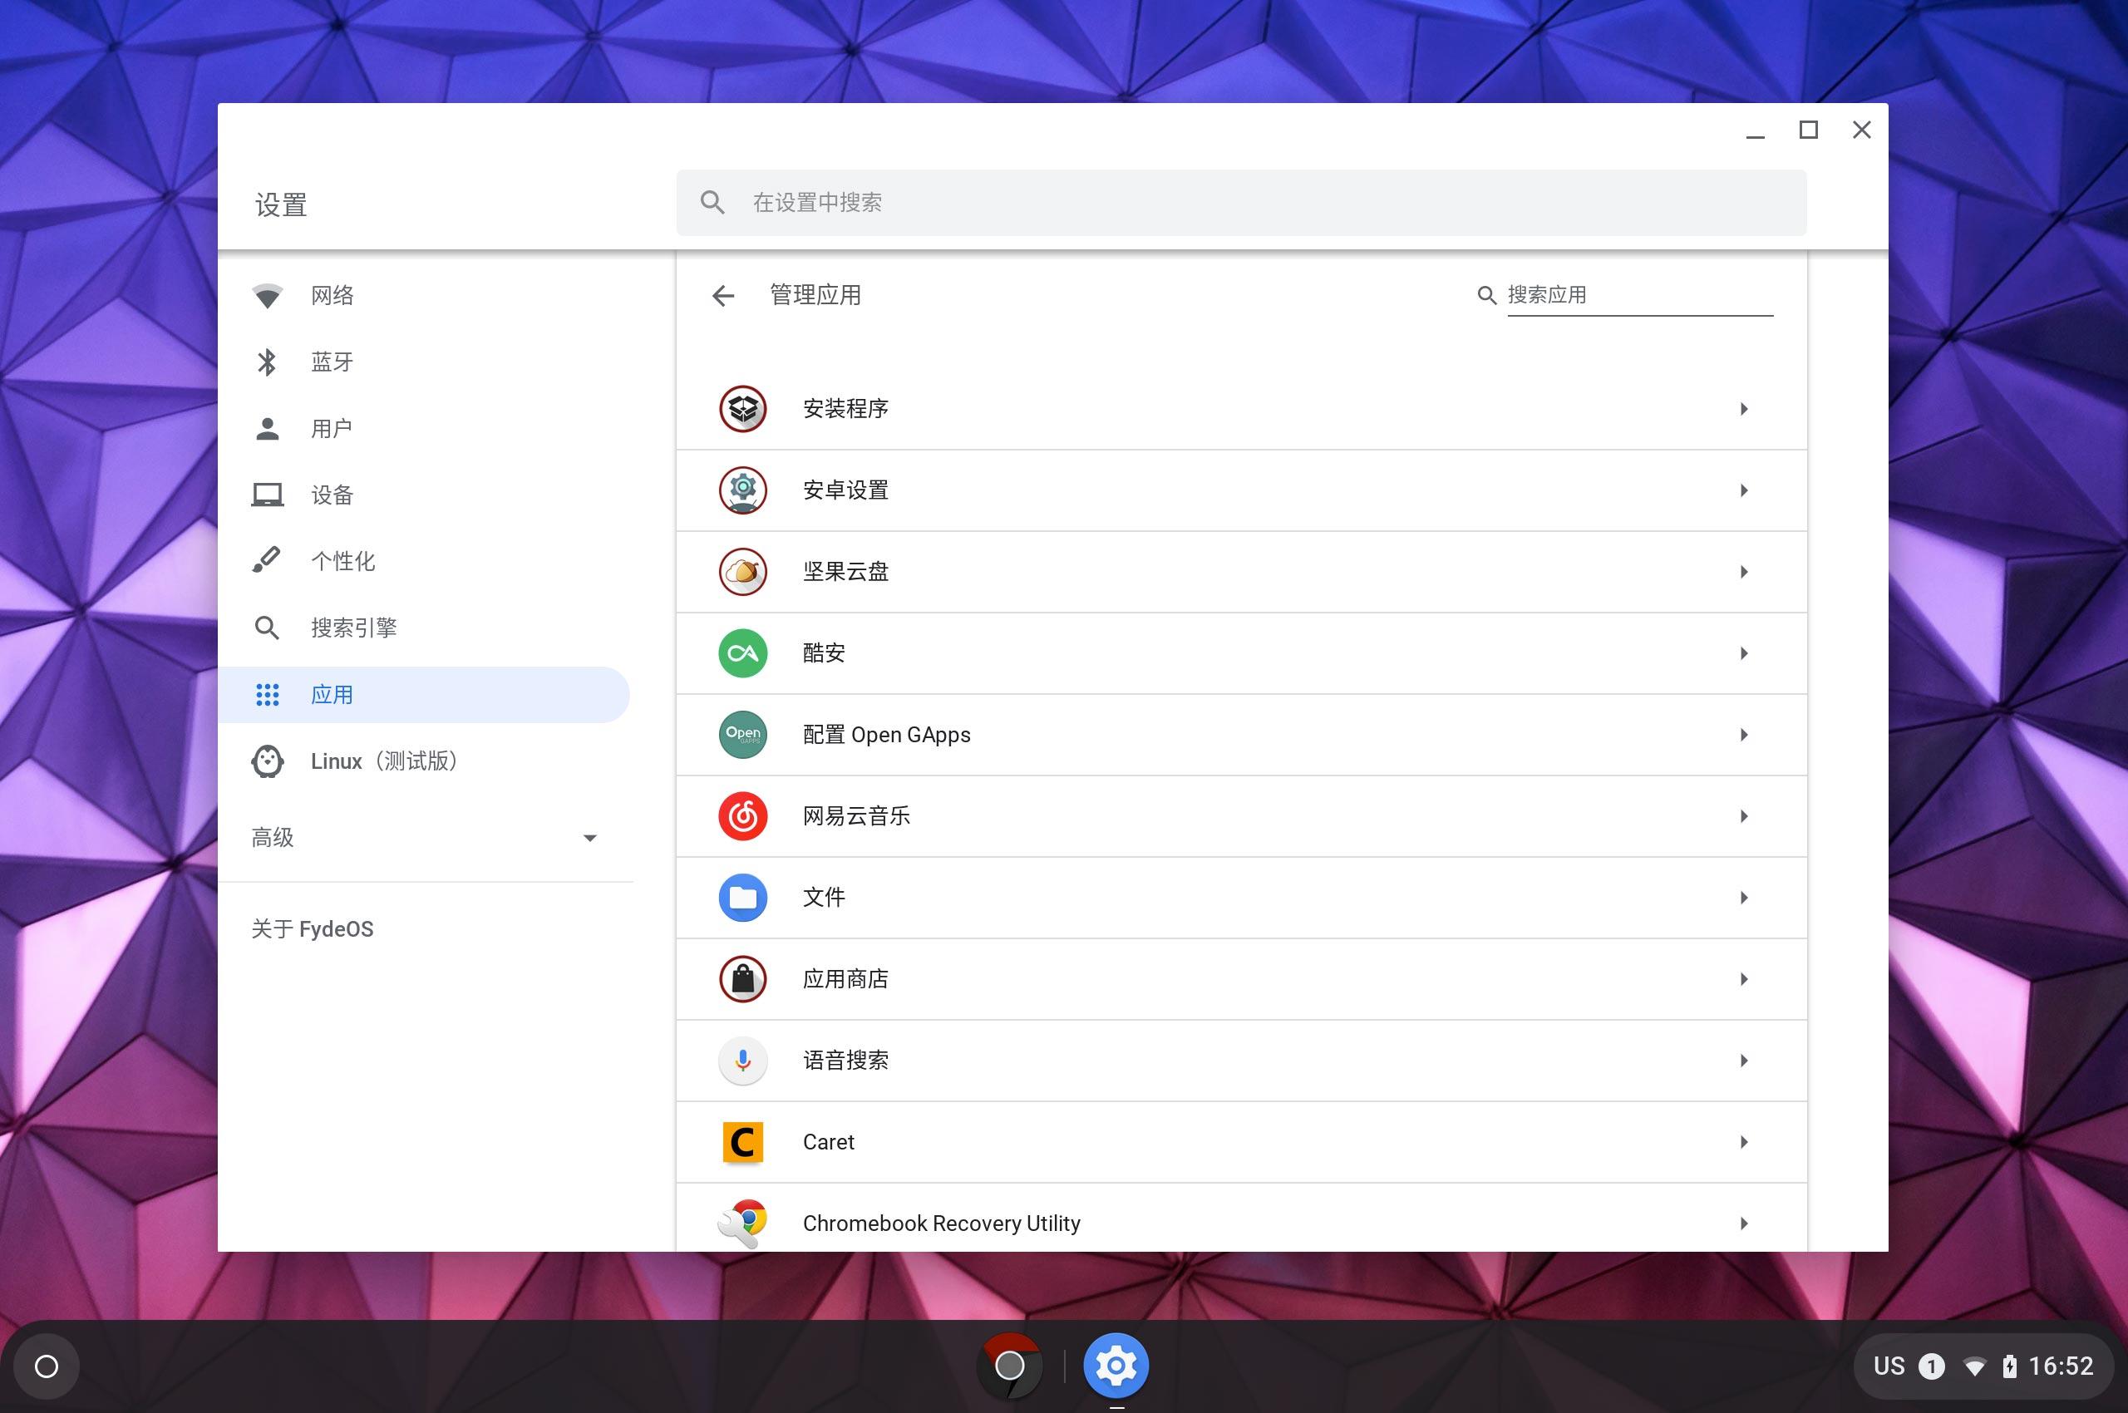Select the 网易云音乐 app icon
2128x1413 pixels.
pos(741,815)
